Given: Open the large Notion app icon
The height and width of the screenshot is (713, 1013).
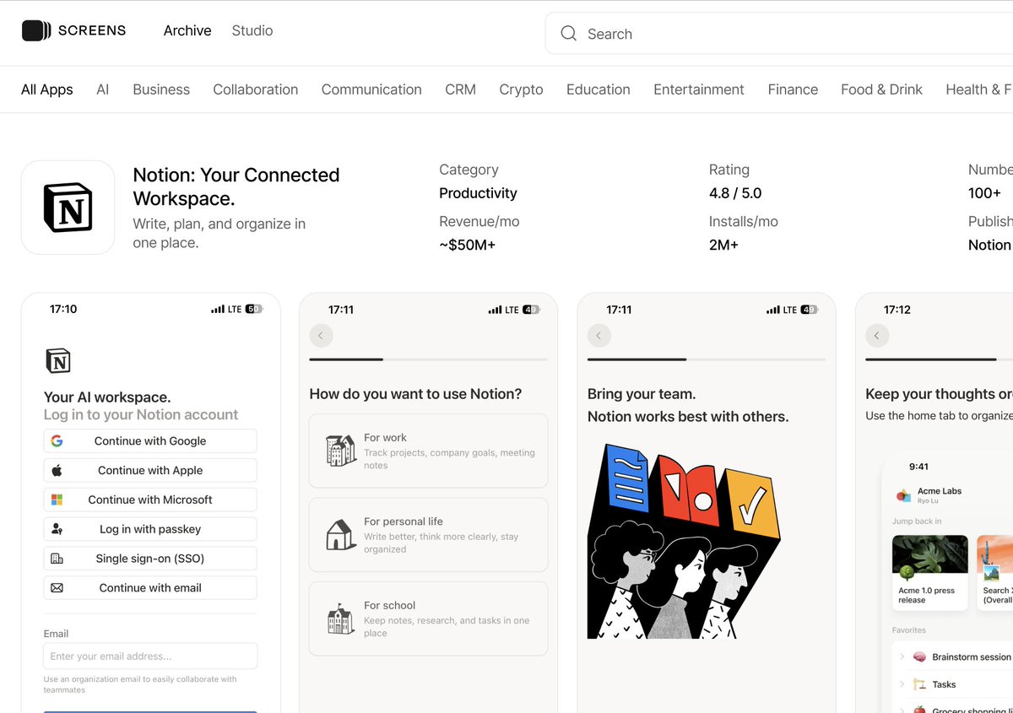Looking at the screenshot, I should [x=68, y=208].
